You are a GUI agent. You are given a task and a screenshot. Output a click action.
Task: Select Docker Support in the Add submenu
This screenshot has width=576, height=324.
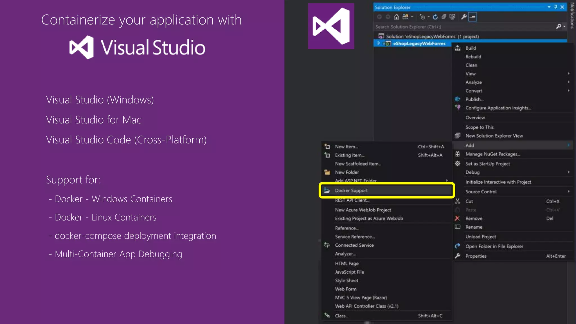pos(386,190)
